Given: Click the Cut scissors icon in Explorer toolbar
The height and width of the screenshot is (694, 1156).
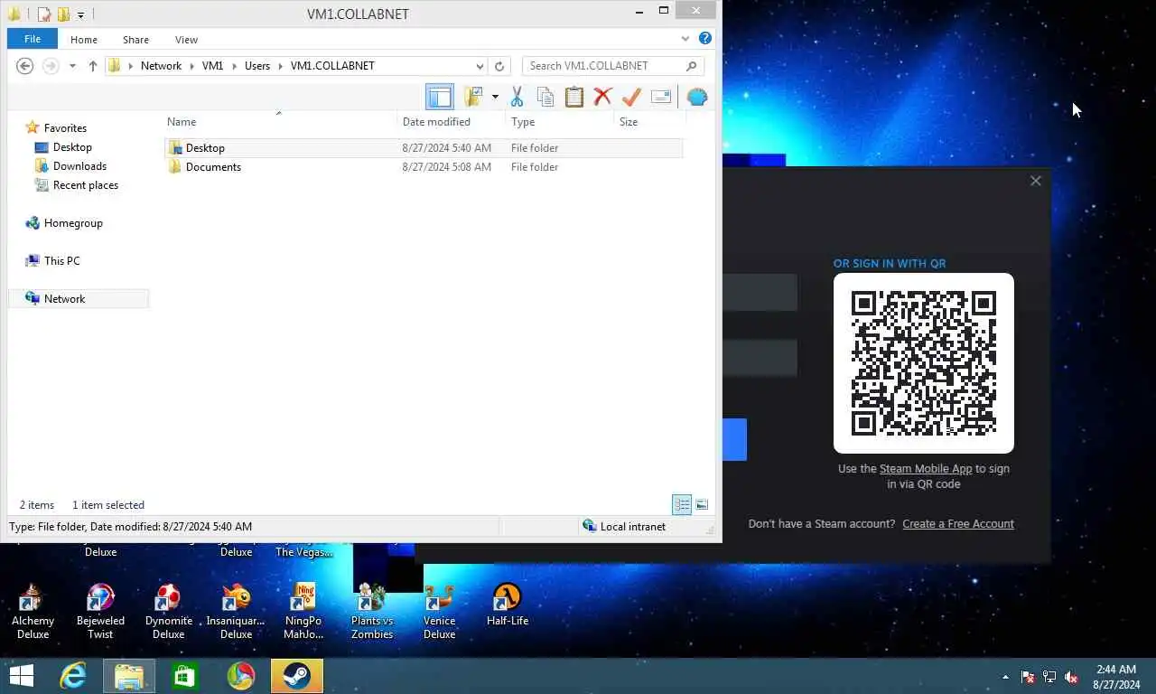Looking at the screenshot, I should click(x=517, y=97).
